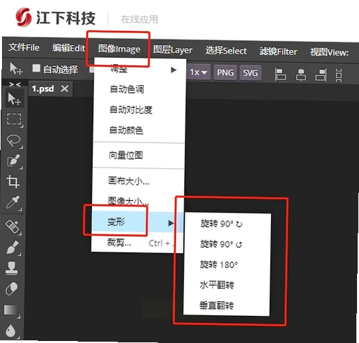Click the SVG export button
The height and width of the screenshot is (343, 359).
tap(250, 73)
